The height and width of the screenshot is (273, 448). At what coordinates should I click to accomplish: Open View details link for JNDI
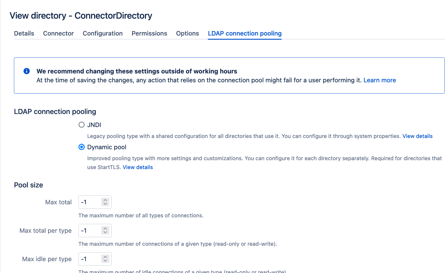pyautogui.click(x=418, y=136)
